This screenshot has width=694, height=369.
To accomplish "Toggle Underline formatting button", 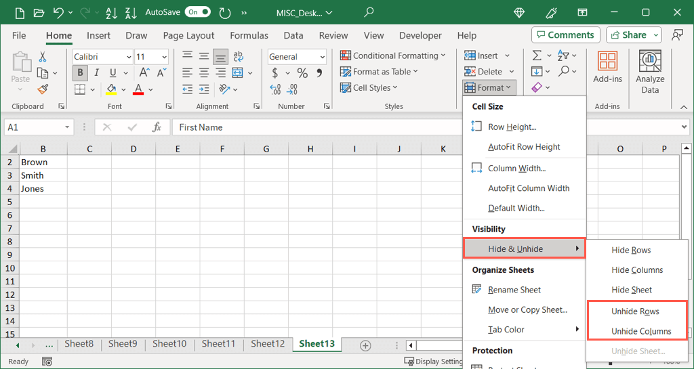I will pos(111,73).
